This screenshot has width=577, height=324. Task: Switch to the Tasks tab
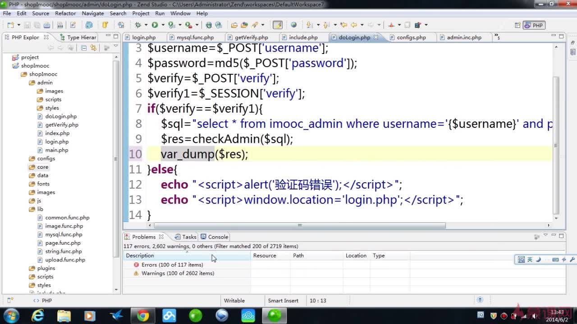(185, 237)
